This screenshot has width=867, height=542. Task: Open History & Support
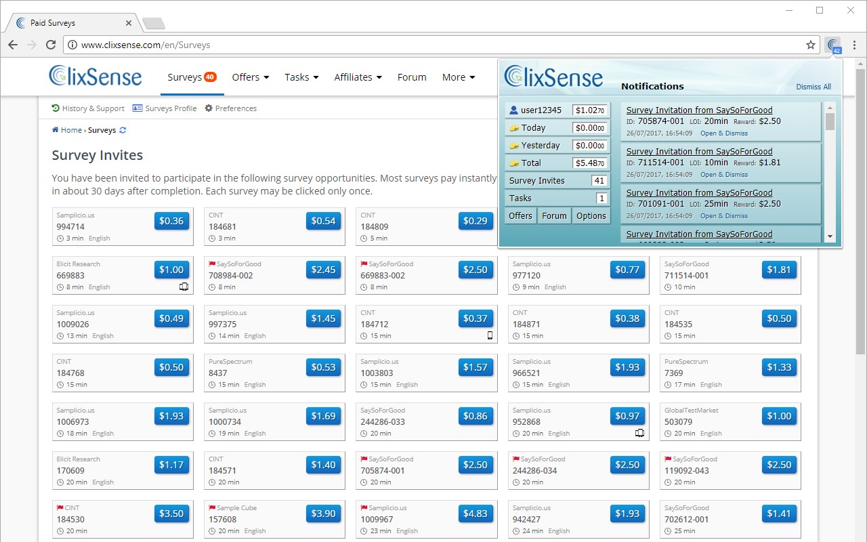coord(88,108)
